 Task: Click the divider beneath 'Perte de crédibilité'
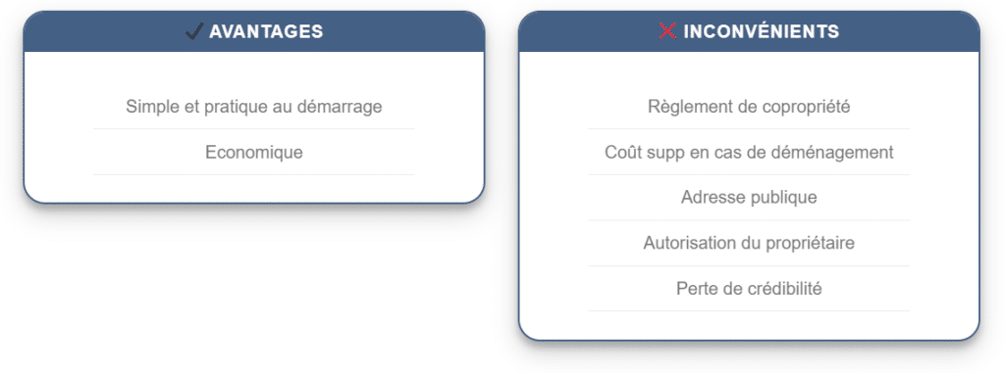[x=749, y=311]
